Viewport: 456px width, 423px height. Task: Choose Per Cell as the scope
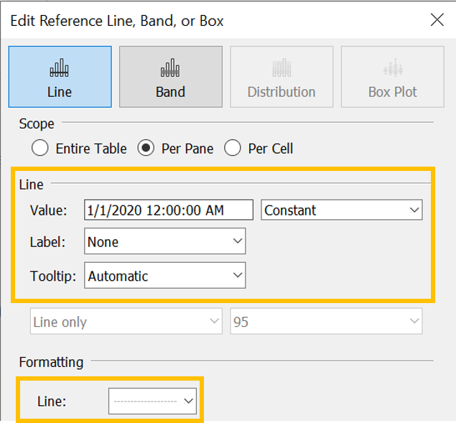point(233,149)
